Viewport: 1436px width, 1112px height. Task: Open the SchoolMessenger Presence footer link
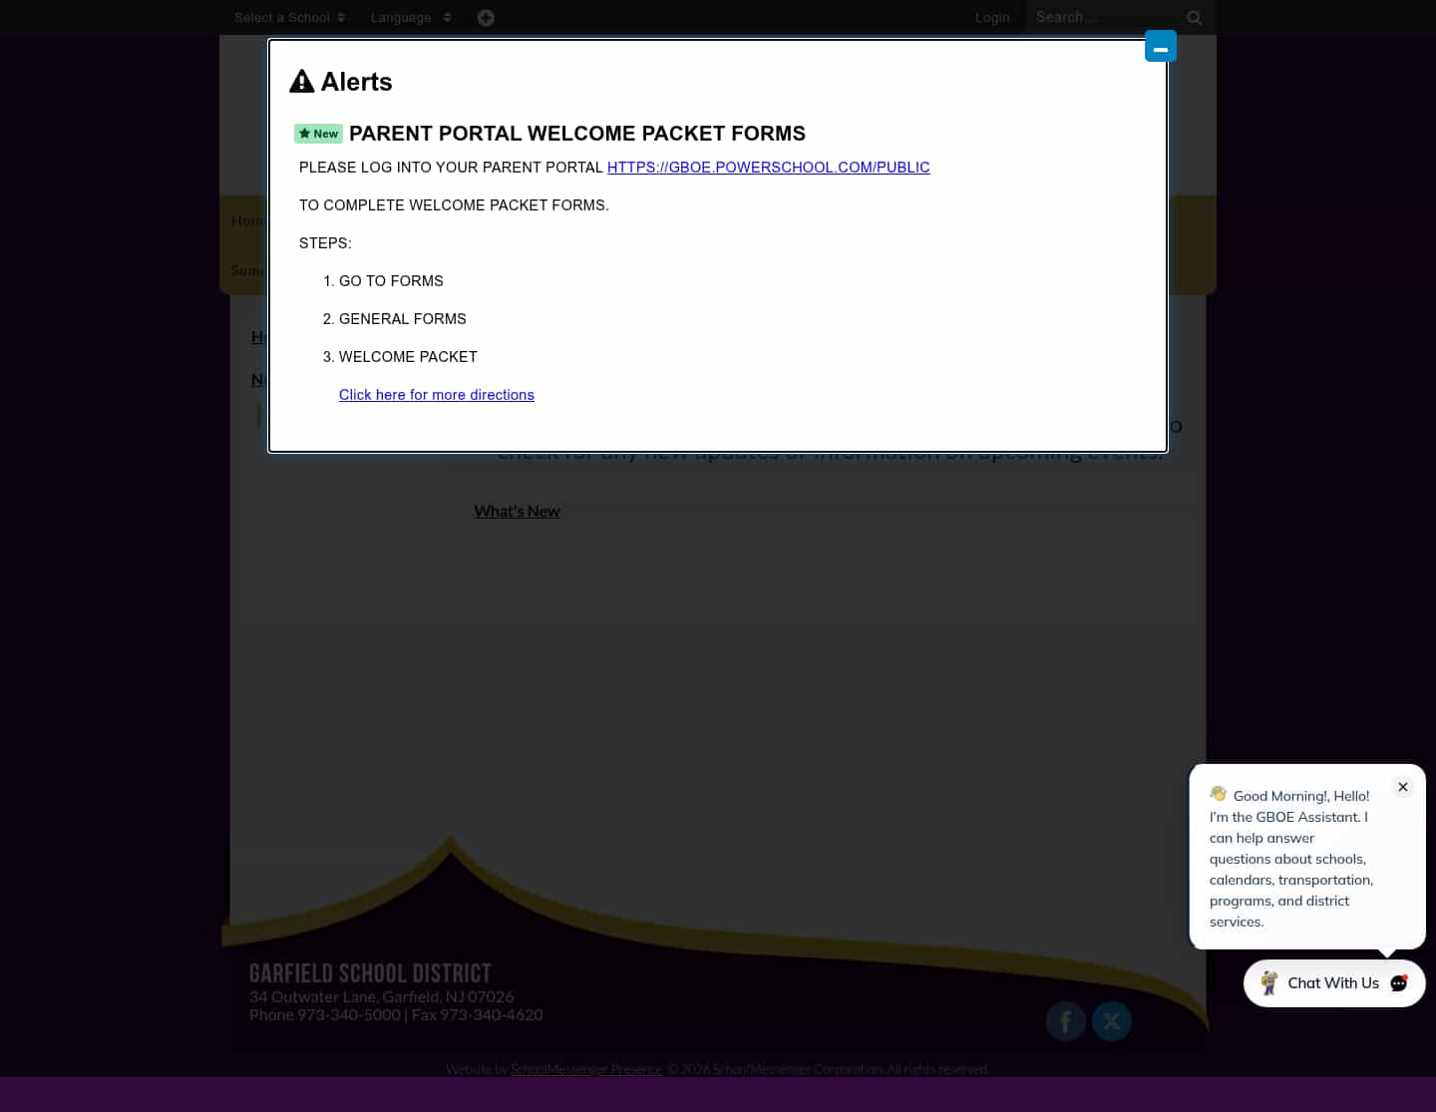coord(586,1069)
